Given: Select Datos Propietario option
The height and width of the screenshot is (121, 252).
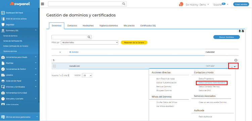Looking at the screenshot, I should (x=206, y=79).
